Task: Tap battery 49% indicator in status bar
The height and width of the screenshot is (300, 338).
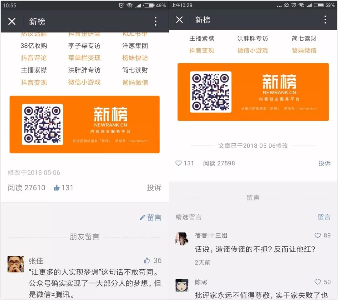Action: pos(154,5)
